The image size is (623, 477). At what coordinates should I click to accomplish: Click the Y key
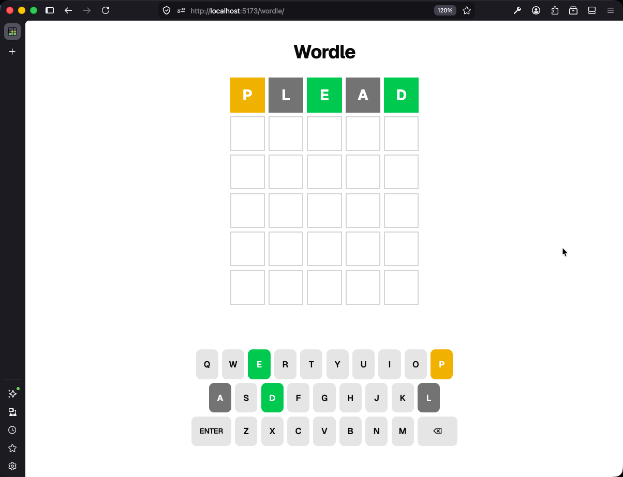point(337,364)
